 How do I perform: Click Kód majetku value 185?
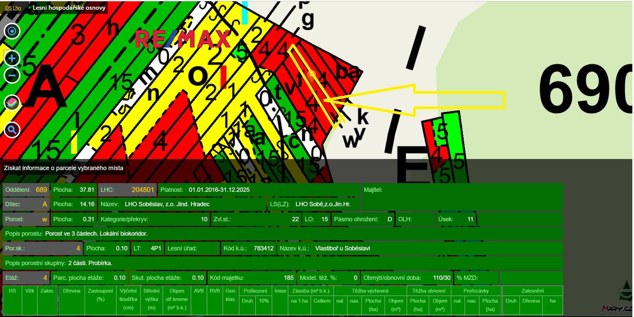(289, 278)
